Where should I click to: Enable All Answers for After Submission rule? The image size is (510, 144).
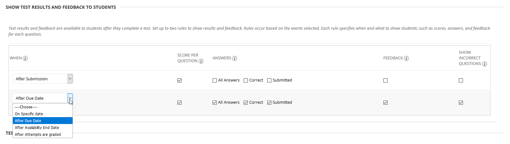click(214, 80)
